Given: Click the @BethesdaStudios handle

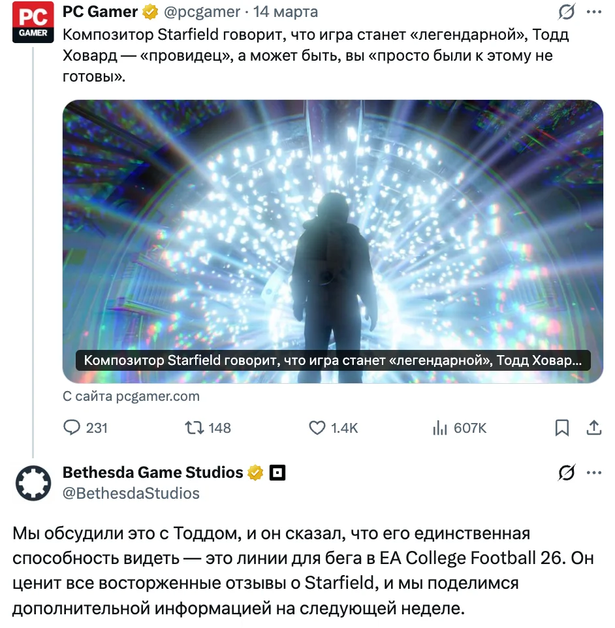Looking at the screenshot, I should coord(131,493).
